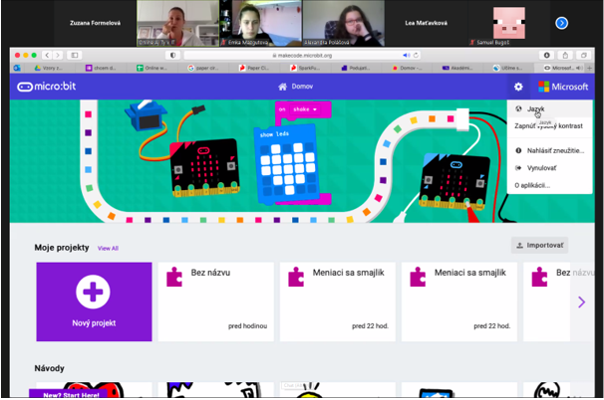Click puzzle icon on first Bez názvu card
604x400 pixels.
pyautogui.click(x=174, y=277)
